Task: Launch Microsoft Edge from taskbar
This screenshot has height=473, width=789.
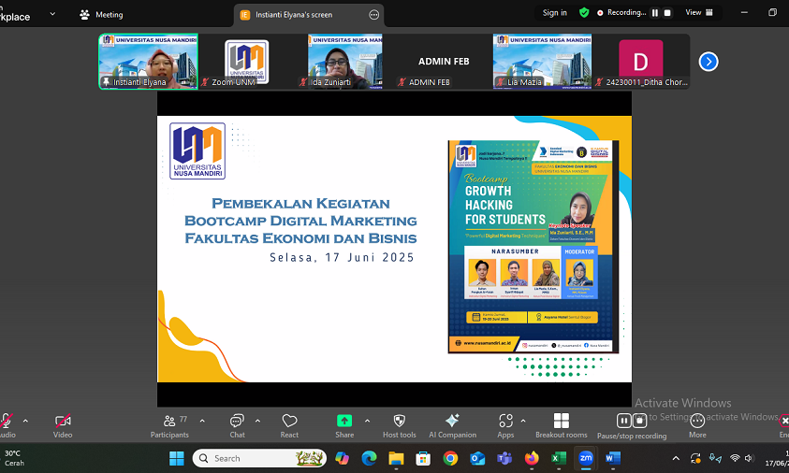Action: (x=369, y=458)
